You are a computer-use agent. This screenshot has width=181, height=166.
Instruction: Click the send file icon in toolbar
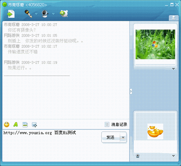(x=11, y=14)
